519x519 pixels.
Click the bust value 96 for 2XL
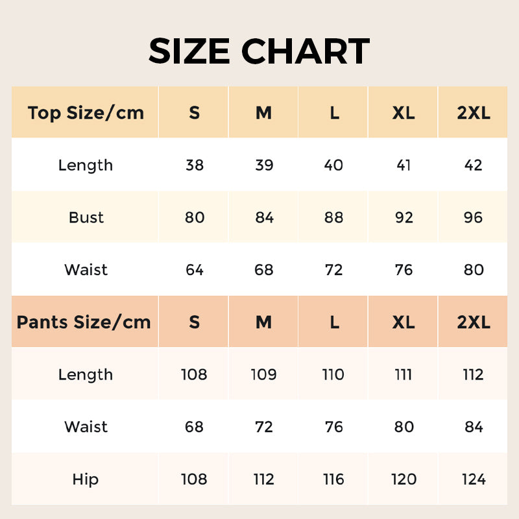click(474, 217)
